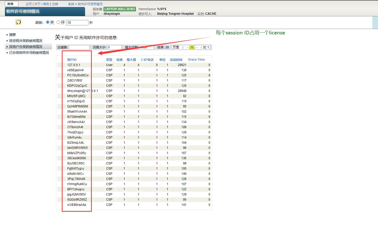Open the 菜单 menu button
The height and width of the screenshot is (225, 378).
coord(11,4)
